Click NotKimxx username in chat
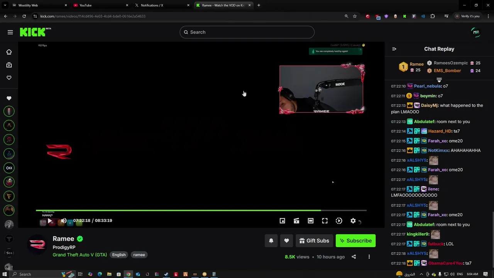Viewport: 494px width, 278px height. click(x=438, y=151)
